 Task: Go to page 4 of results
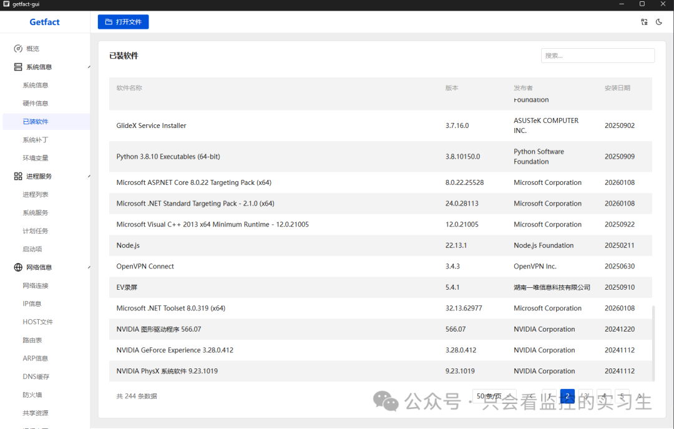(x=604, y=397)
